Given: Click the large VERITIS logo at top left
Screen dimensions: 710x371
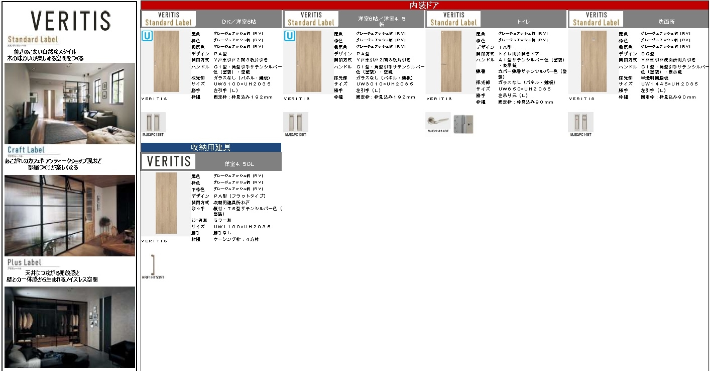Looking at the screenshot, I should pyautogui.click(x=70, y=21).
